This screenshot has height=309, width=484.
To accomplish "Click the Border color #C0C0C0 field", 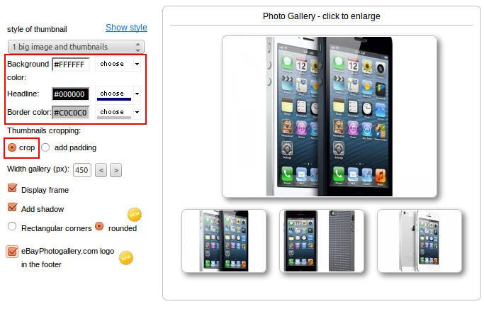I will [x=70, y=113].
